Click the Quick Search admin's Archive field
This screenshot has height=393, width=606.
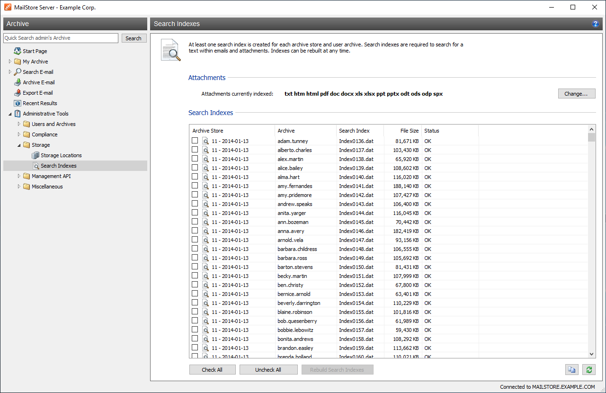[61, 38]
